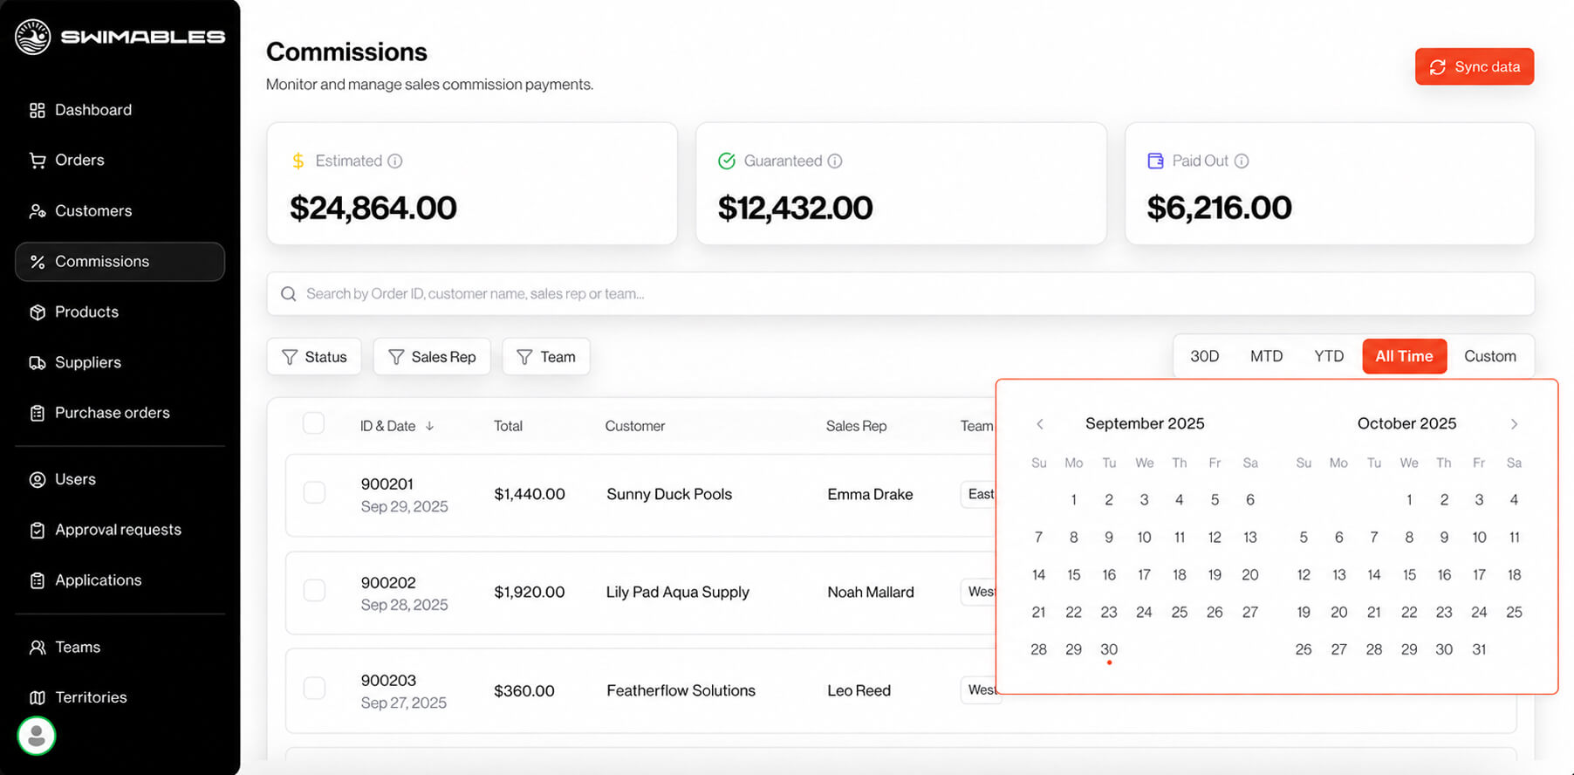Open the Commissions sidebar item
1574x775 pixels.
tap(120, 262)
